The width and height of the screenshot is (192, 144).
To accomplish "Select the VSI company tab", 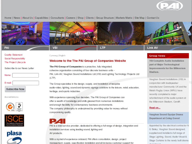I will [x=73, y=48].
